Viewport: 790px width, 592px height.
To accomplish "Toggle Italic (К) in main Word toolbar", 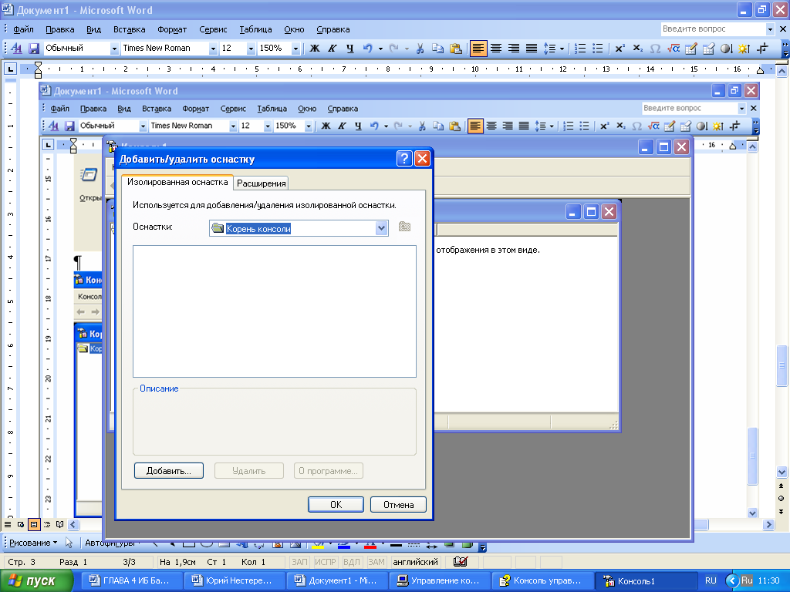I will point(332,49).
